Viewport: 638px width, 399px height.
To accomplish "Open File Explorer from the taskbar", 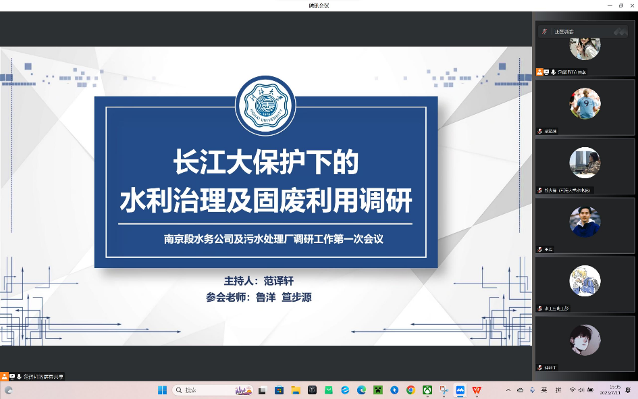I will (295, 390).
